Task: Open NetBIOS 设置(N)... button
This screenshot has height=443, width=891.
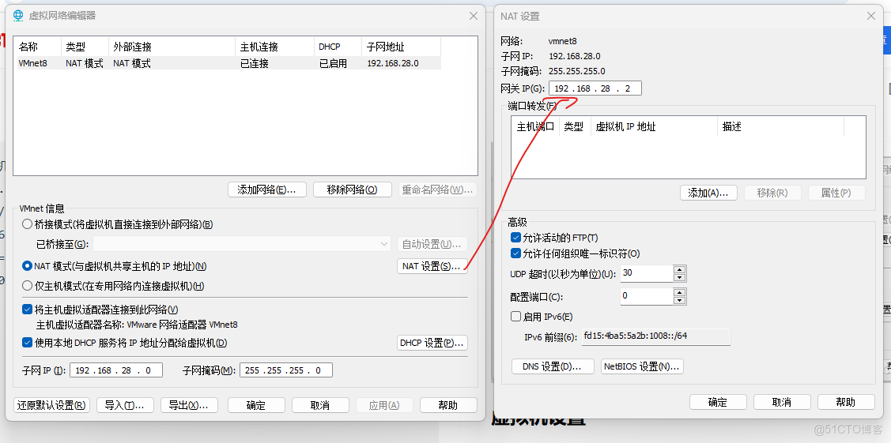Action: 642,366
